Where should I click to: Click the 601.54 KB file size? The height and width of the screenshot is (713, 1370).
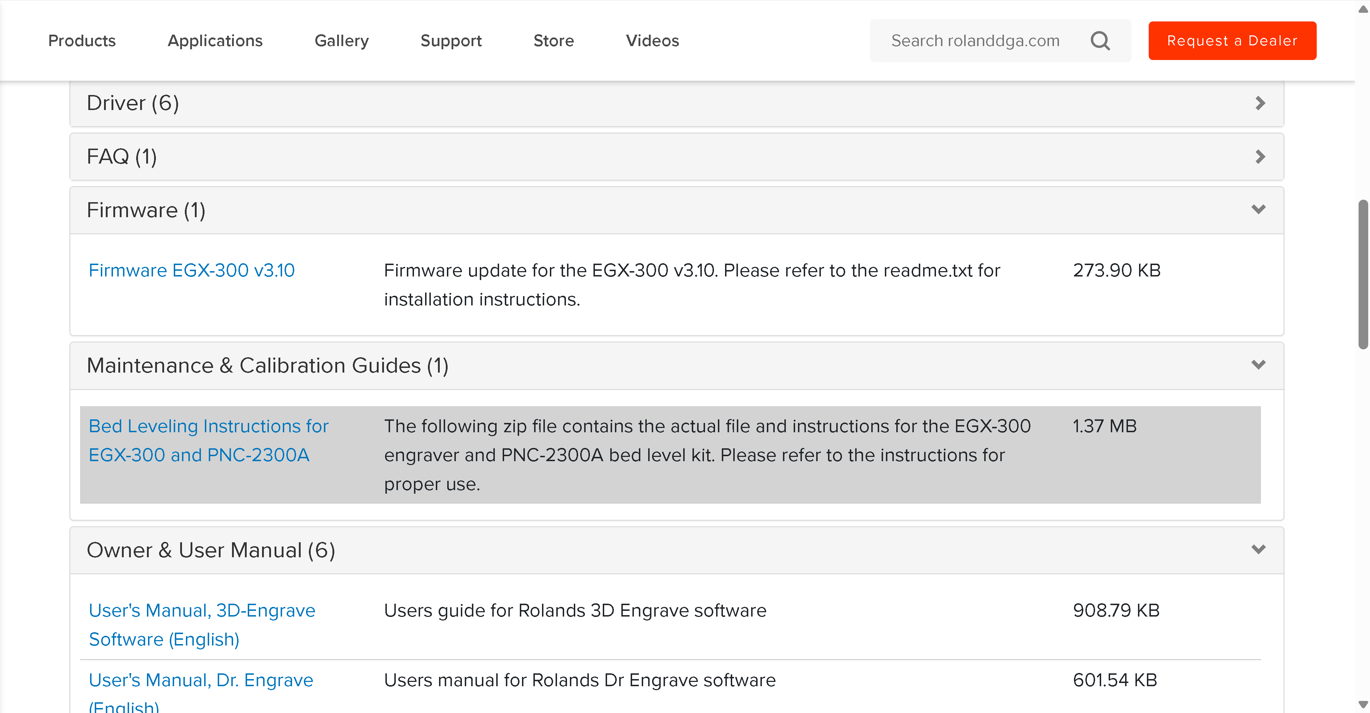click(x=1115, y=680)
